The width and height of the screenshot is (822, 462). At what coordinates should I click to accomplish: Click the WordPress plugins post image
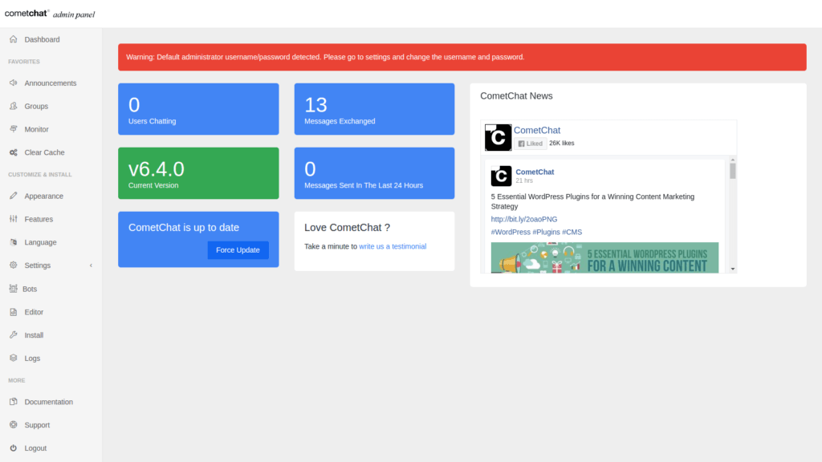click(x=604, y=257)
